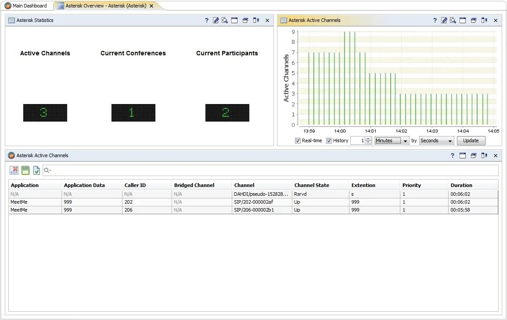Restore the Asterisk Statistics panel window

245,20
